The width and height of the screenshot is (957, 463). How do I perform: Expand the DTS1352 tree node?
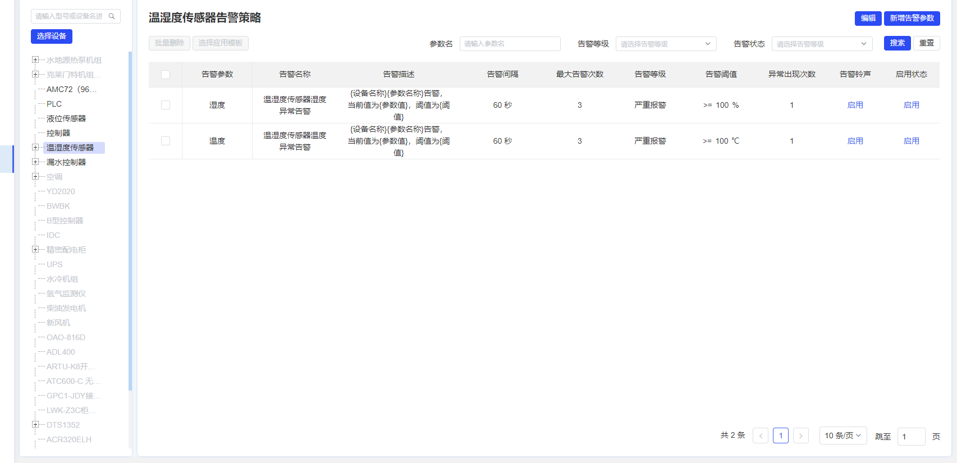click(35, 424)
